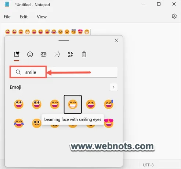
Task: Insert the second grinning big-eyes emoji in results
Action: [37, 104]
